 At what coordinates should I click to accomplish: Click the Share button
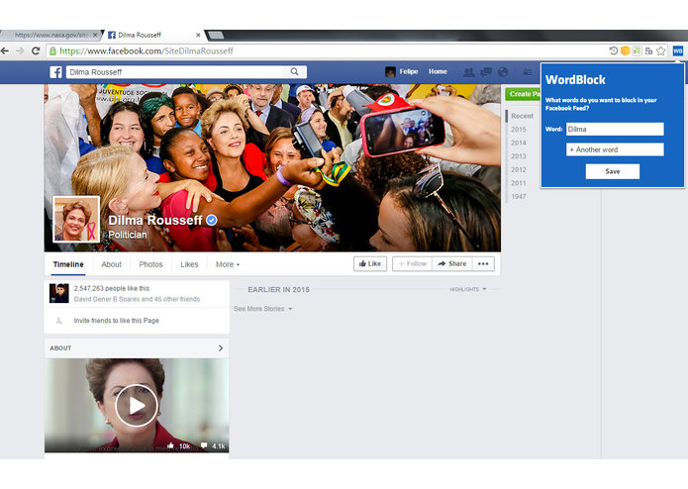452,263
